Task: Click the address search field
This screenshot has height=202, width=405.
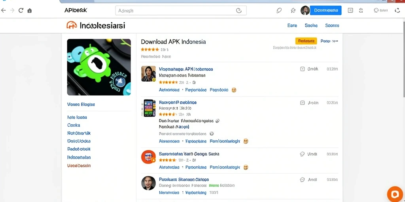Action: (181, 11)
